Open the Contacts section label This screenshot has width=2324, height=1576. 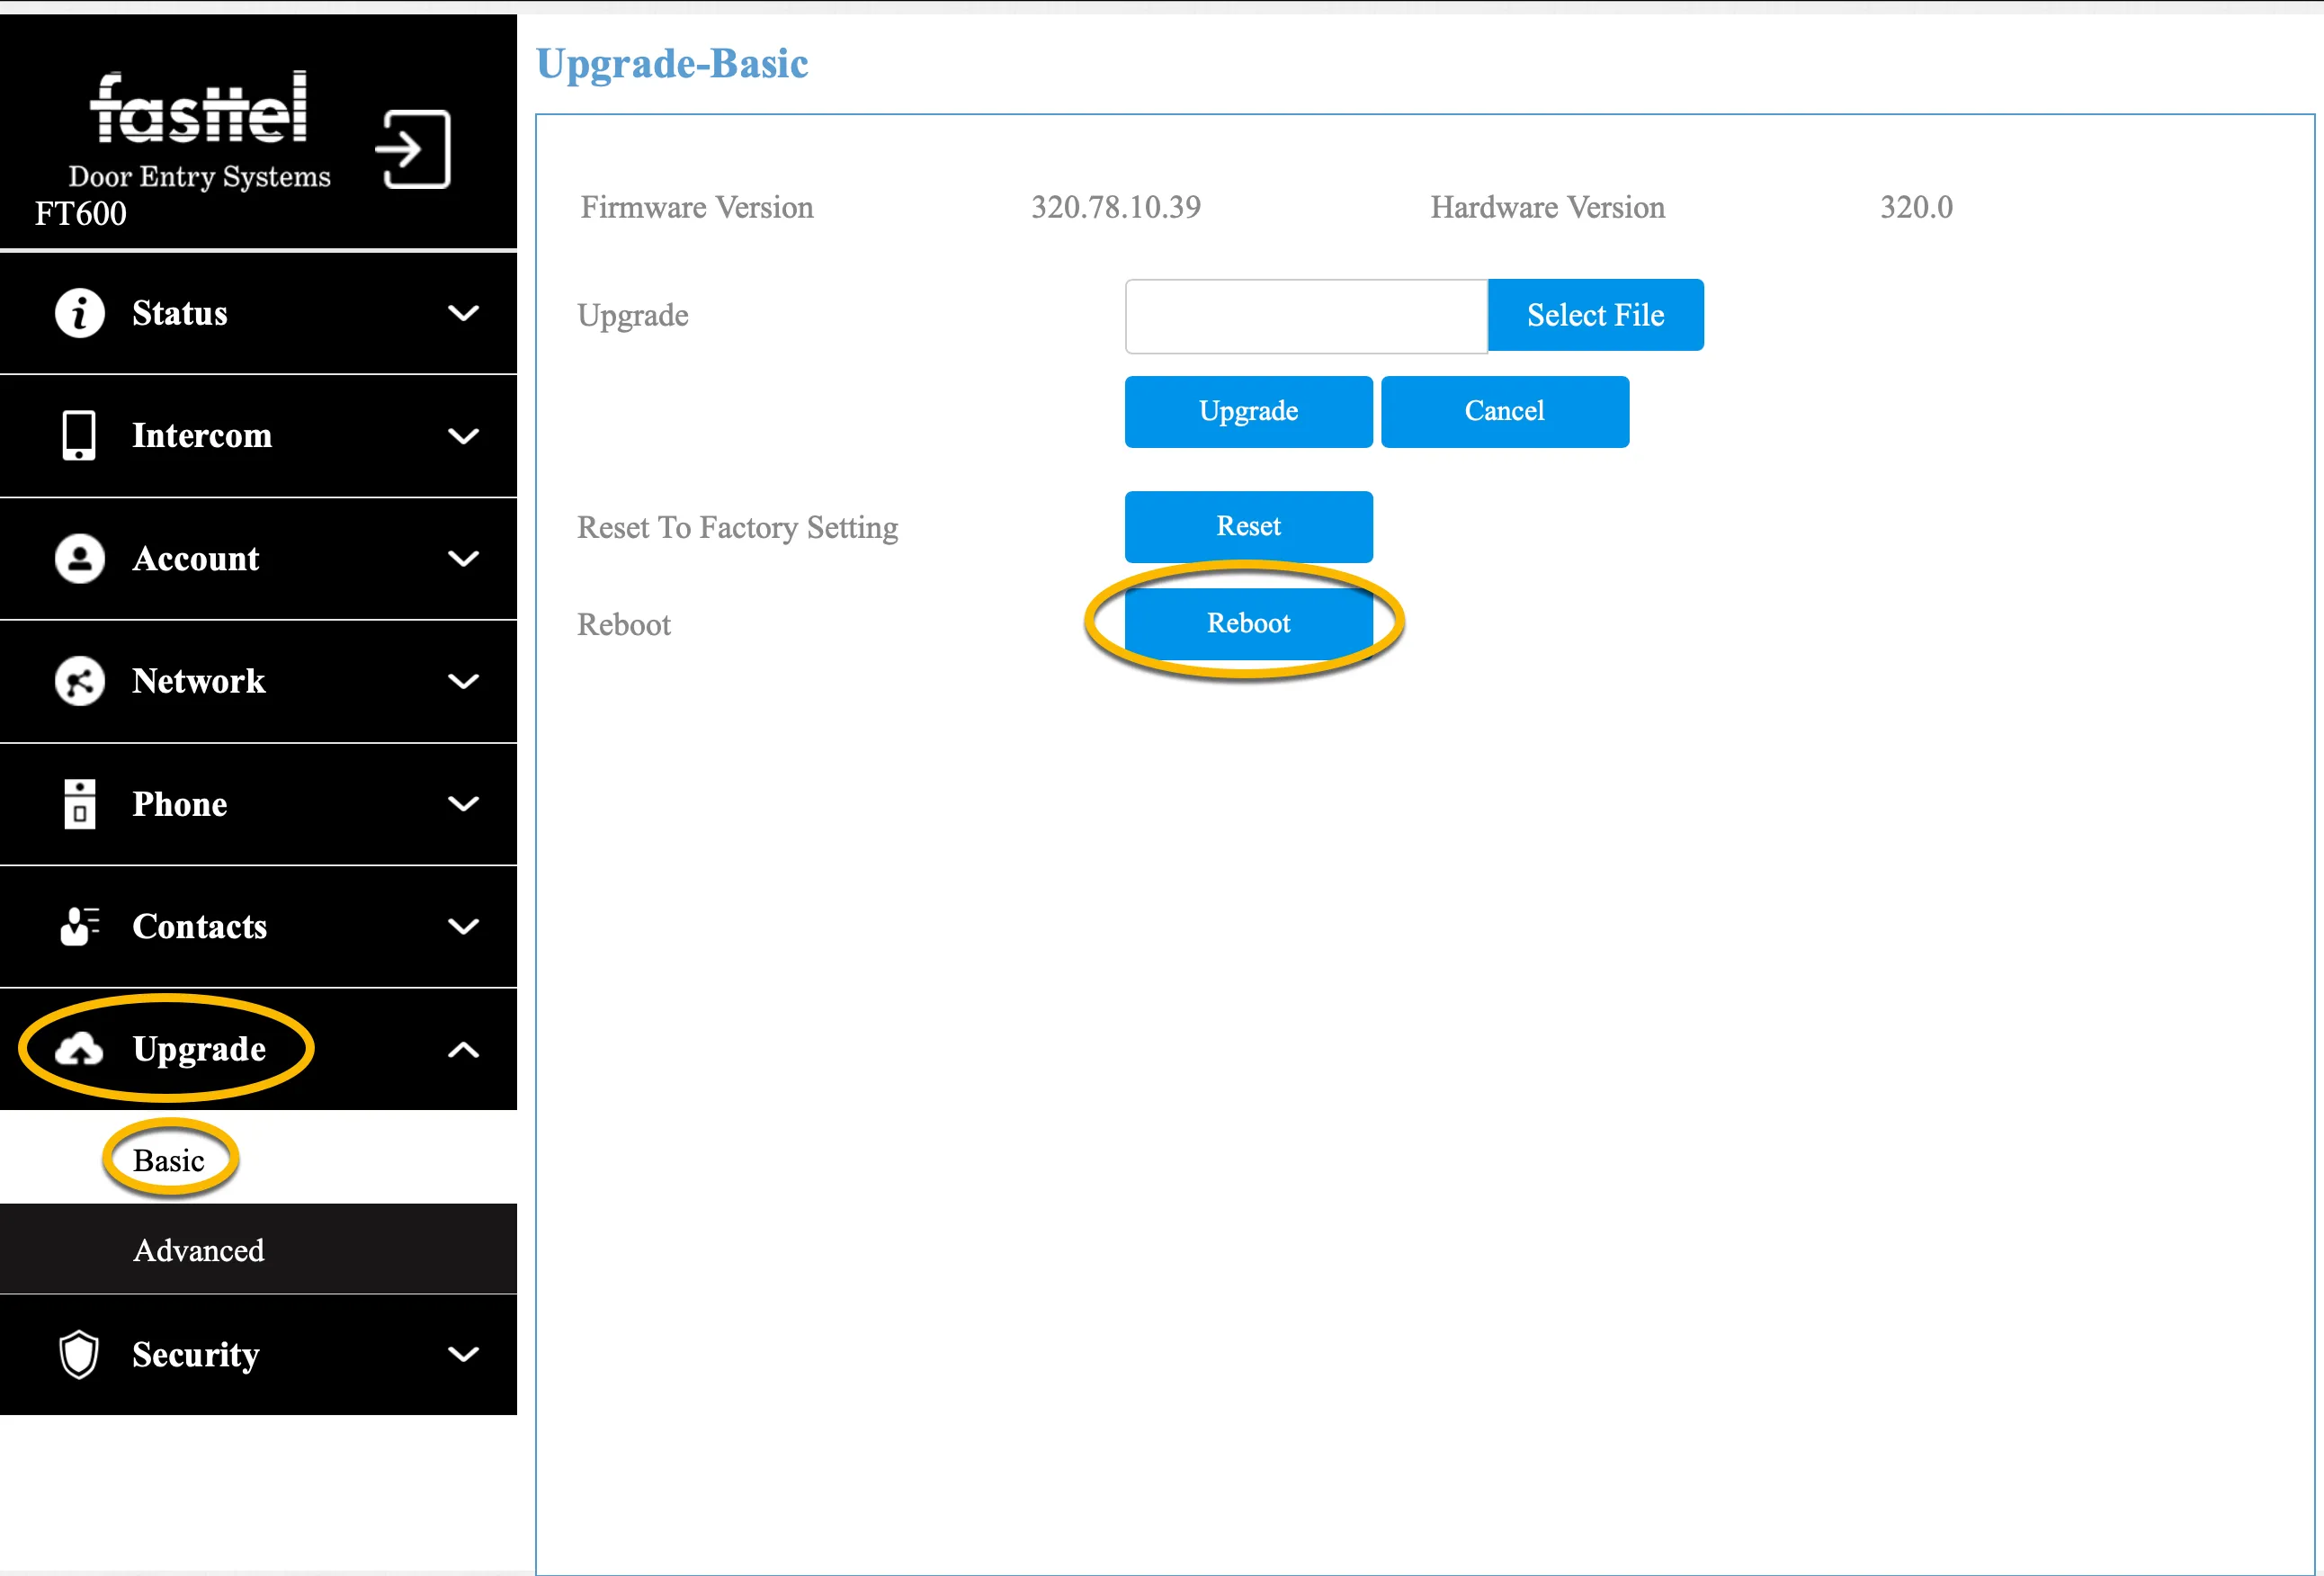(200, 926)
